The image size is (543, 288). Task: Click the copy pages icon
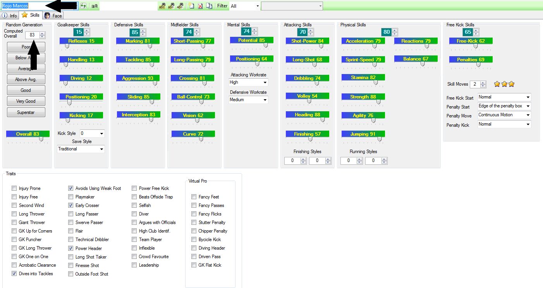(x=209, y=6)
